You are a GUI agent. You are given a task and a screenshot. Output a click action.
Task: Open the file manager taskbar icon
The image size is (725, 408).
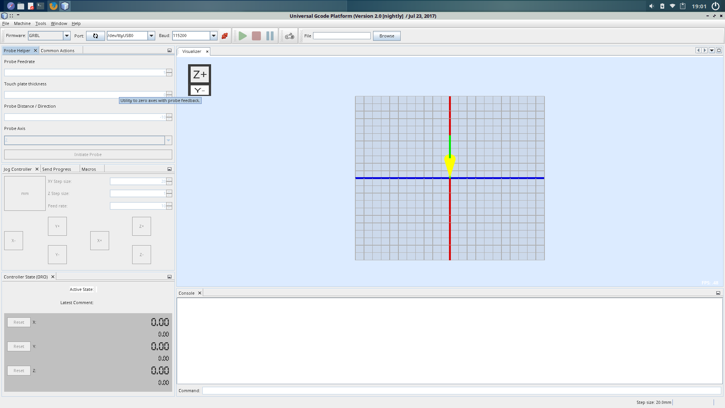tap(21, 6)
